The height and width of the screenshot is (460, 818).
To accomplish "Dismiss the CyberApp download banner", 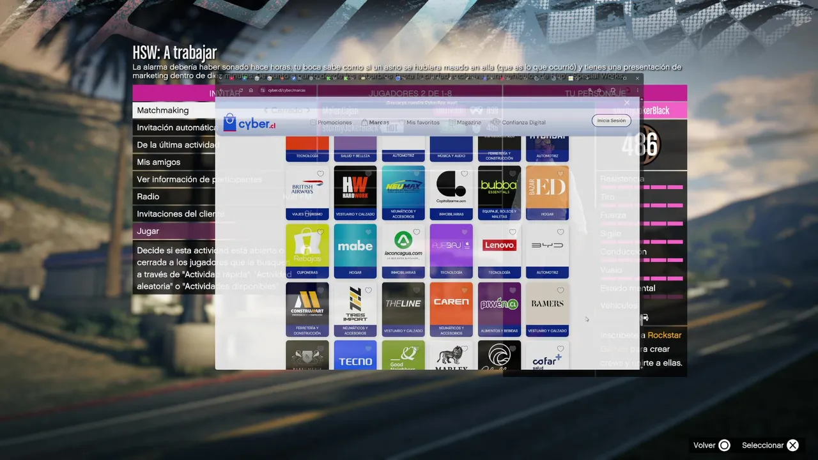I will click(x=627, y=102).
